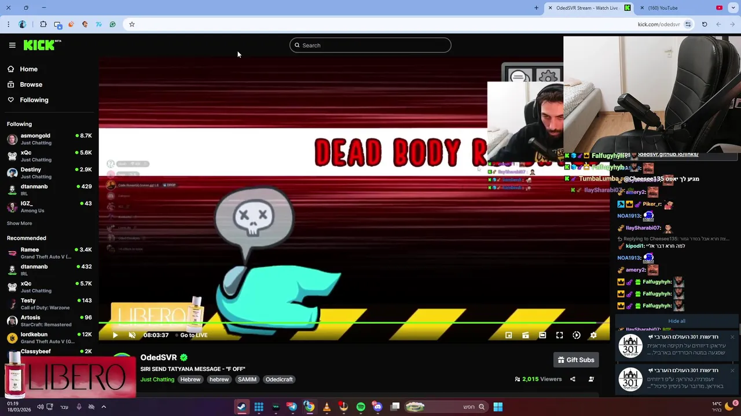Open Testy's Warzone channel
The width and height of the screenshot is (741, 416).
(49, 304)
